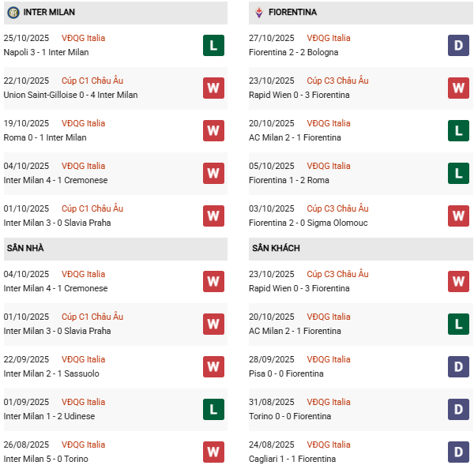Click L badge for Inter Milan 1-2 Udinese

tap(213, 409)
